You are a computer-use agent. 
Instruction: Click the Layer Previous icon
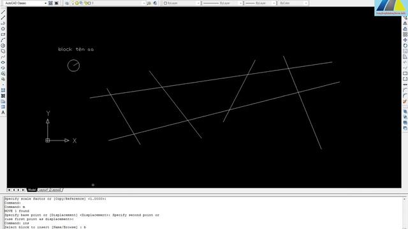point(155,3)
